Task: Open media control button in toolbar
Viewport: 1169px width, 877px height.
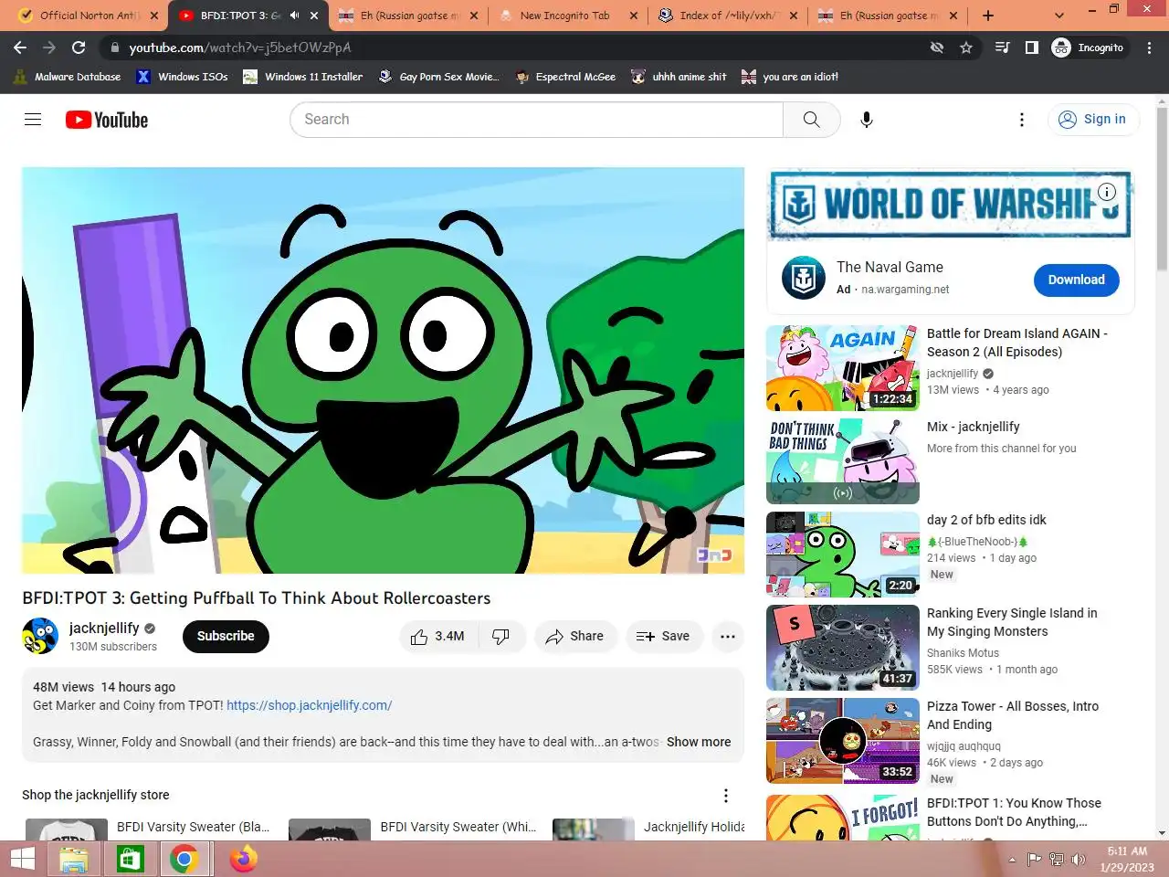Action: (x=1003, y=48)
